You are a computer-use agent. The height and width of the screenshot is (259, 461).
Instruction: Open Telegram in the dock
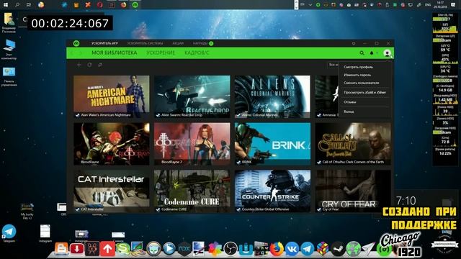tap(308, 249)
